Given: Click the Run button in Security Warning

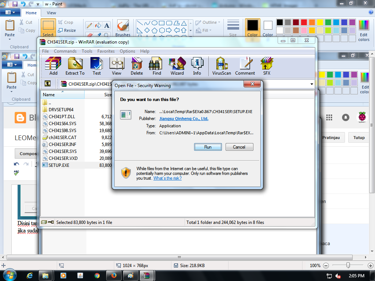Looking at the screenshot, I should point(208,147).
